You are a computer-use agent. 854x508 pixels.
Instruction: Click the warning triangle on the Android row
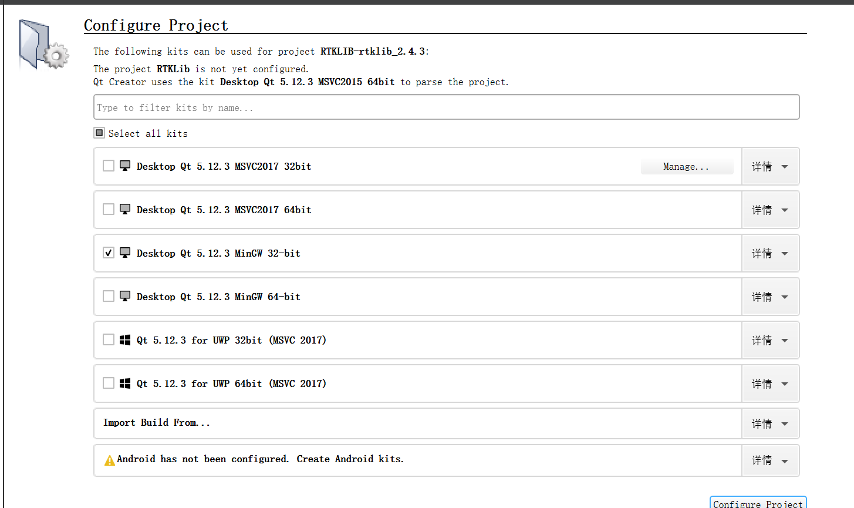pos(109,459)
